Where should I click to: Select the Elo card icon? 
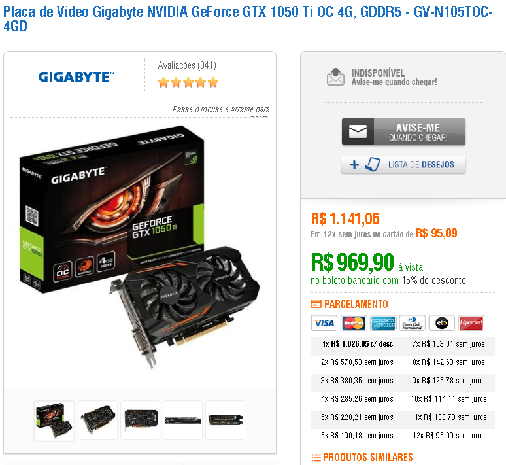point(442,322)
